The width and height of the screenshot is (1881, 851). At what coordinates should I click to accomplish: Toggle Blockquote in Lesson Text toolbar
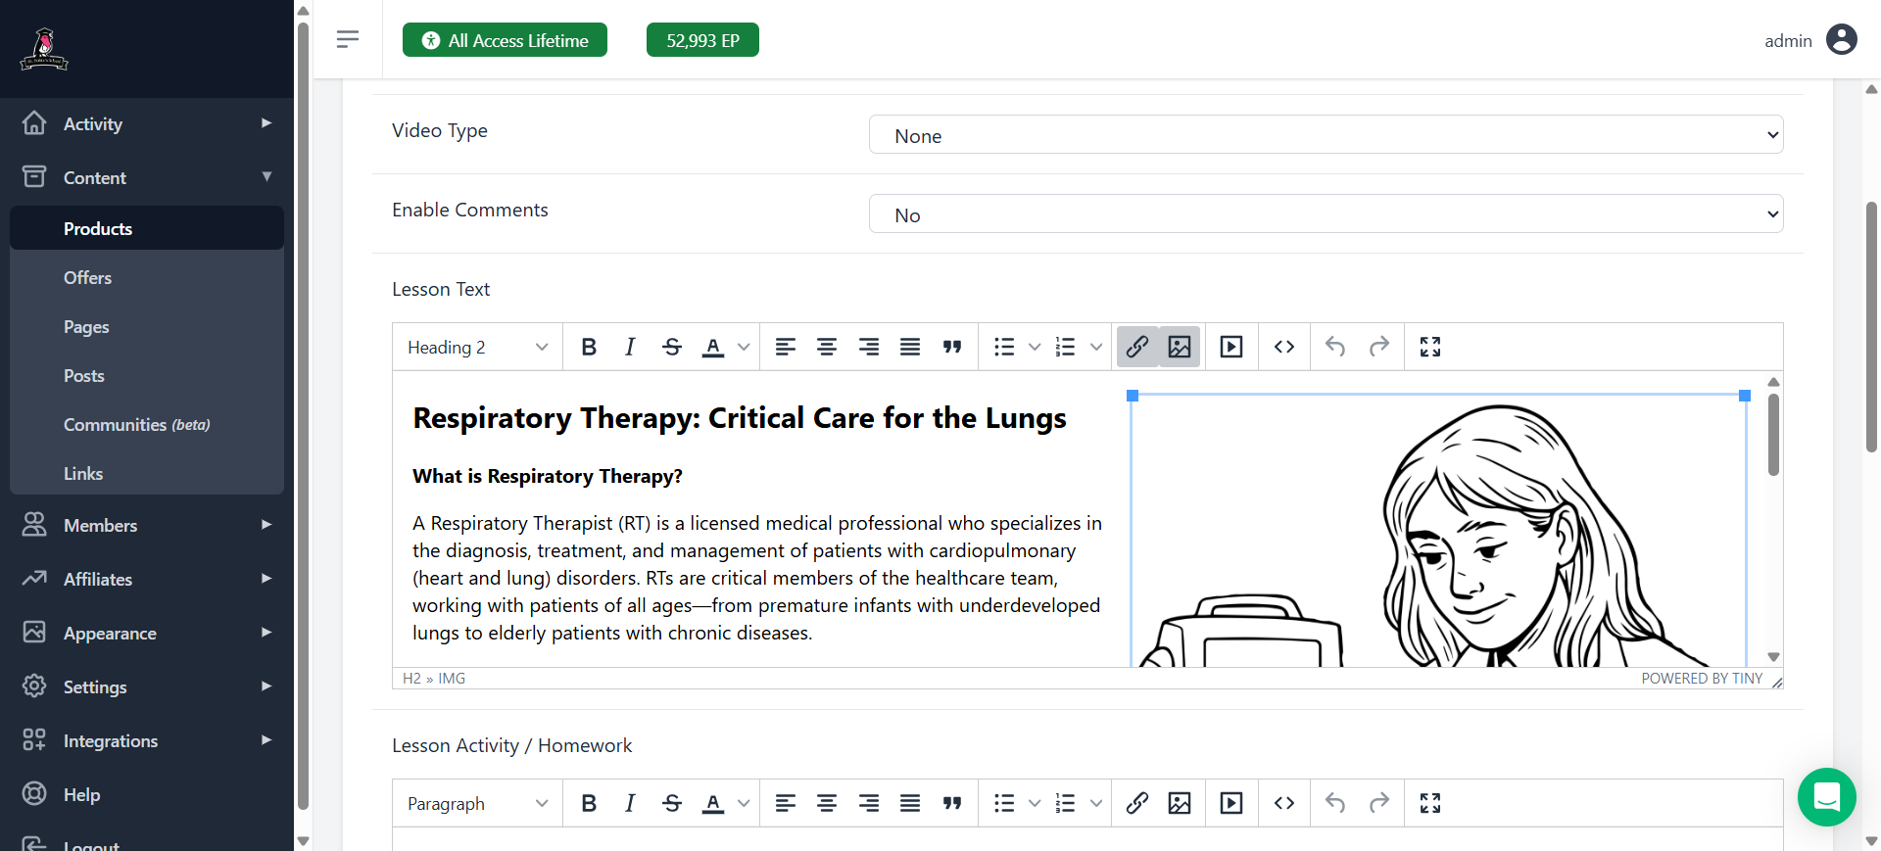952,347
